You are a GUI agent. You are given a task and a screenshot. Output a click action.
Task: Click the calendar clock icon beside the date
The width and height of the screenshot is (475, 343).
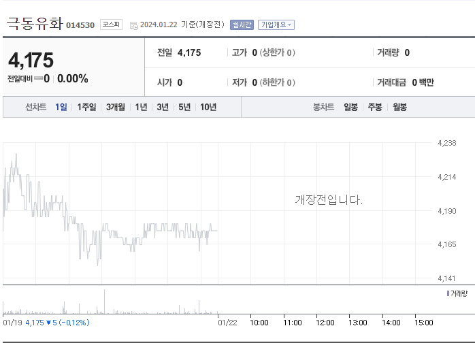point(133,25)
